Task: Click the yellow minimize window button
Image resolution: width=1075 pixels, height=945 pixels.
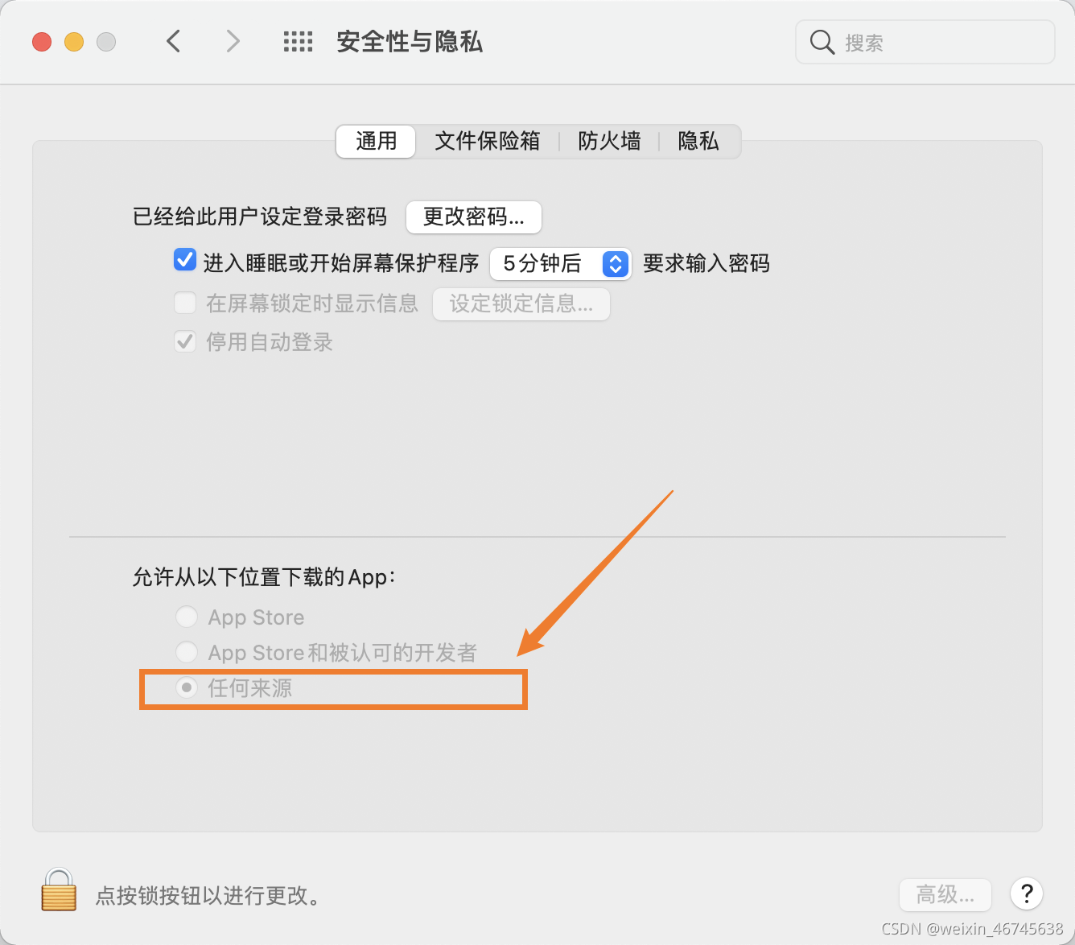Action: coord(74,42)
